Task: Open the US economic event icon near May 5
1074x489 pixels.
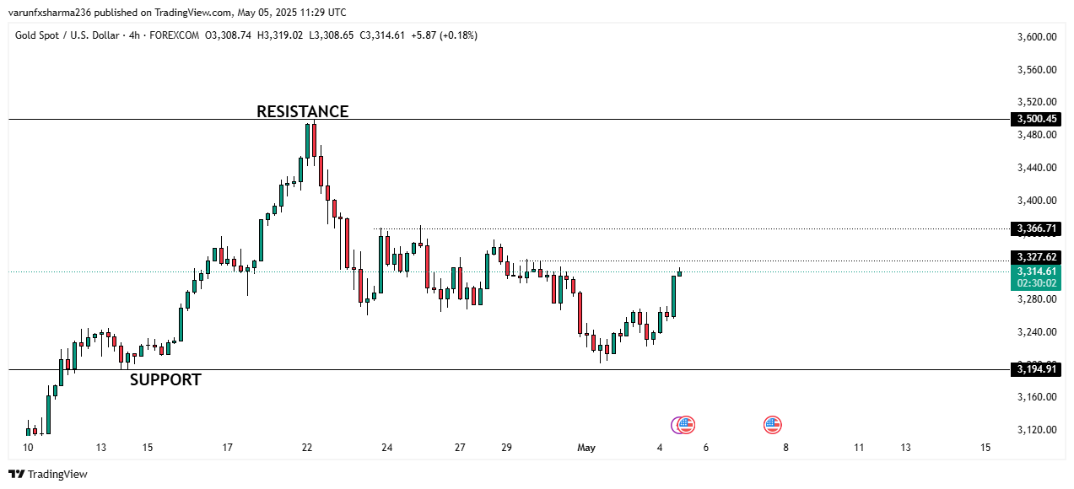Action: (x=687, y=425)
